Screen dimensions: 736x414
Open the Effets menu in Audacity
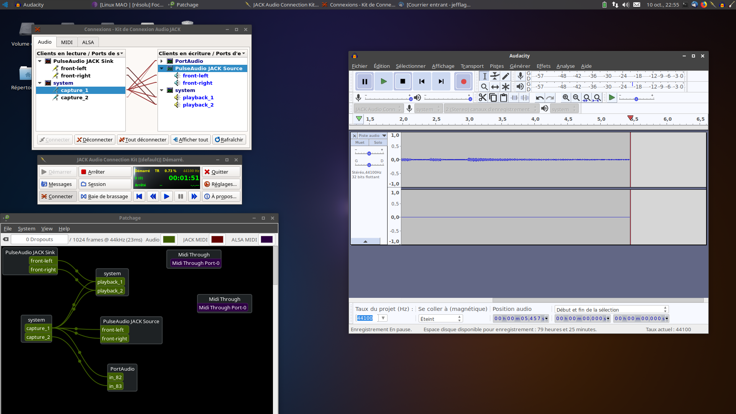coord(543,66)
